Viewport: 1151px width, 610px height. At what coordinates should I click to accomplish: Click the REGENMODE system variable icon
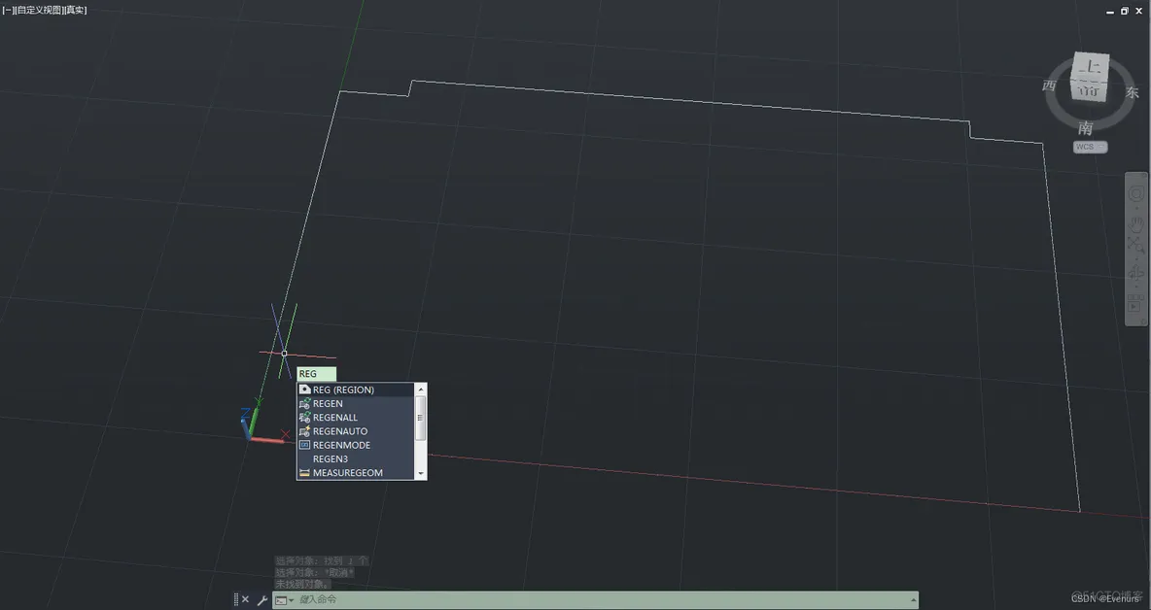[304, 445]
